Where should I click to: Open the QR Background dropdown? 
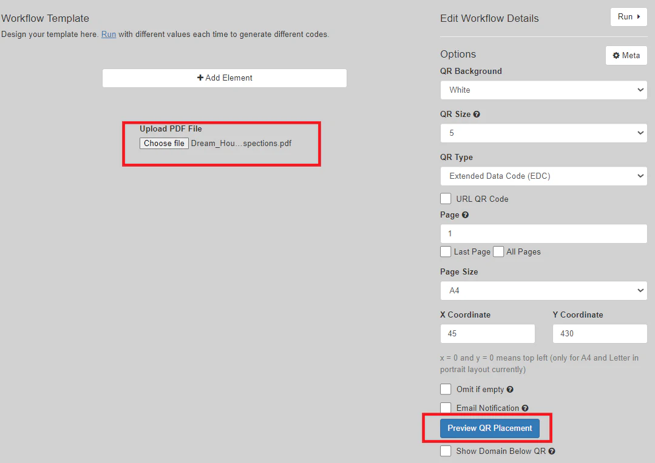click(x=543, y=90)
